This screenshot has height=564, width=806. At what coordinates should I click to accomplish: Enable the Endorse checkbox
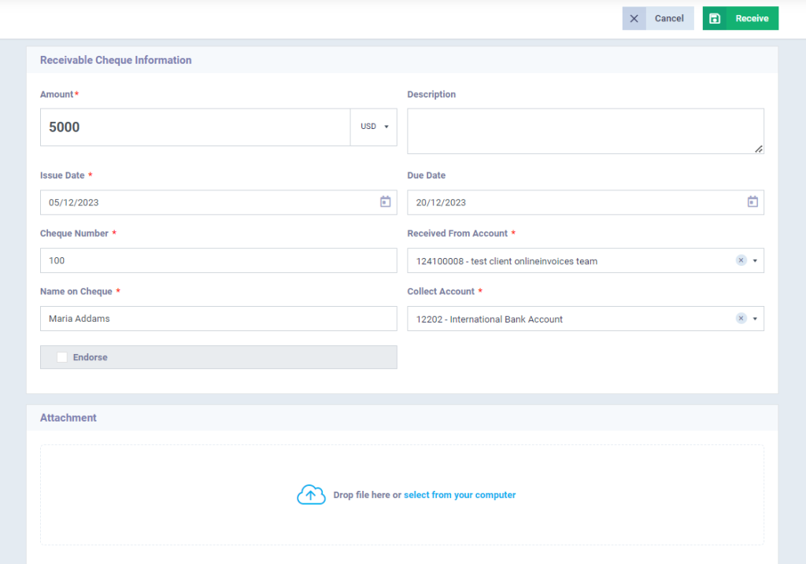61,357
